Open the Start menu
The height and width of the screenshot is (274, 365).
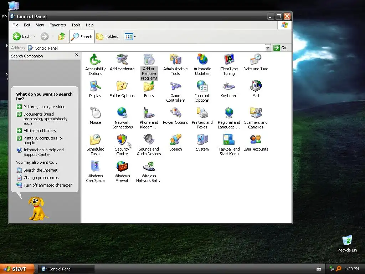coord(17,269)
